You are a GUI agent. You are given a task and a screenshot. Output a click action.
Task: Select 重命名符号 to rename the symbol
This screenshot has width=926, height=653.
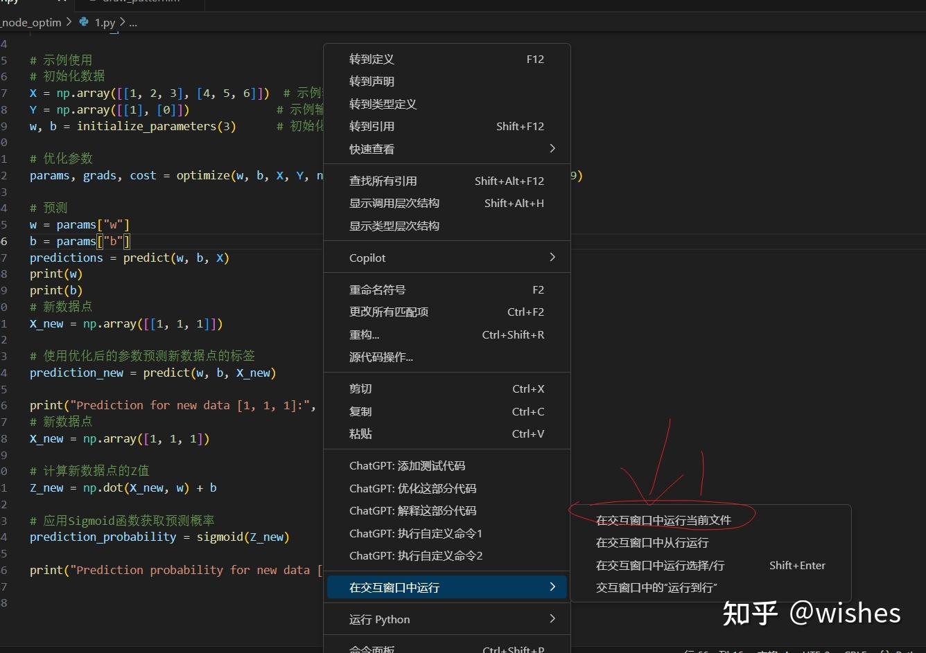(x=380, y=289)
